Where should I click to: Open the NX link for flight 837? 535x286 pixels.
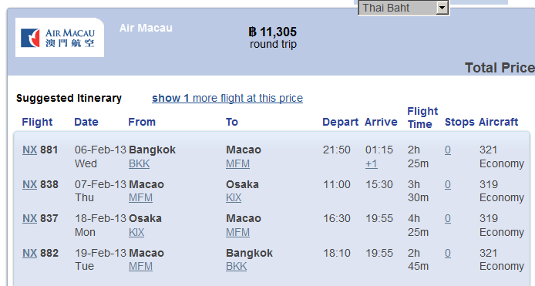[x=29, y=218]
